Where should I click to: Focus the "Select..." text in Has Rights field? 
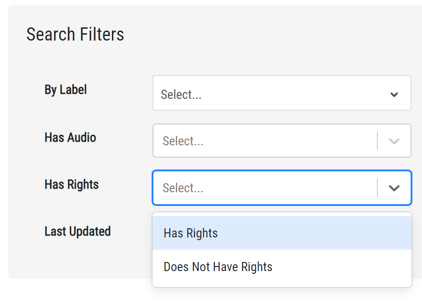click(x=183, y=188)
